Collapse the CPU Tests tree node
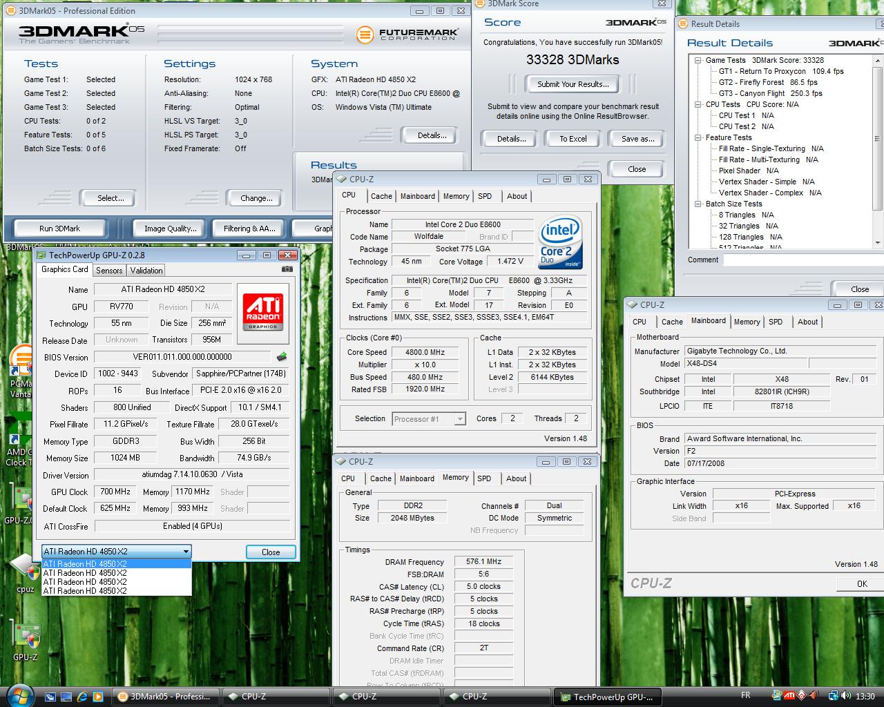 pos(698,104)
